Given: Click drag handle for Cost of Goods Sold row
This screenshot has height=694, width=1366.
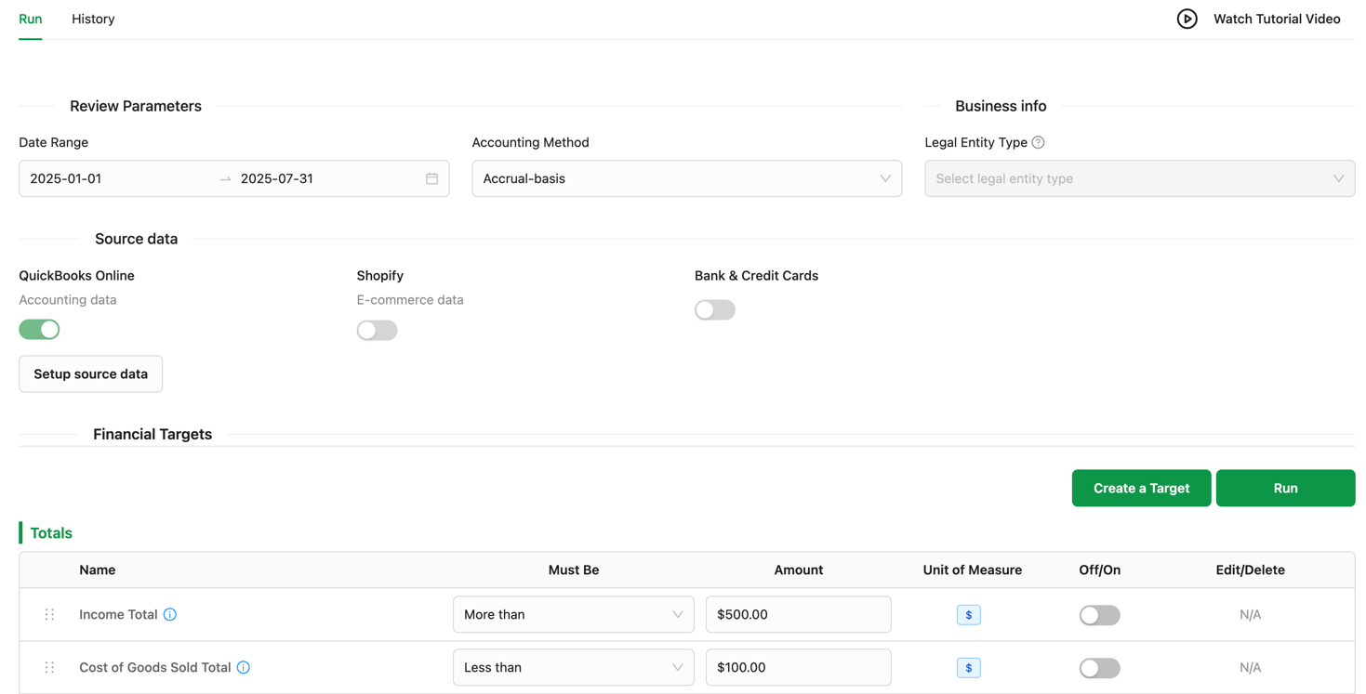Looking at the screenshot, I should (x=50, y=667).
